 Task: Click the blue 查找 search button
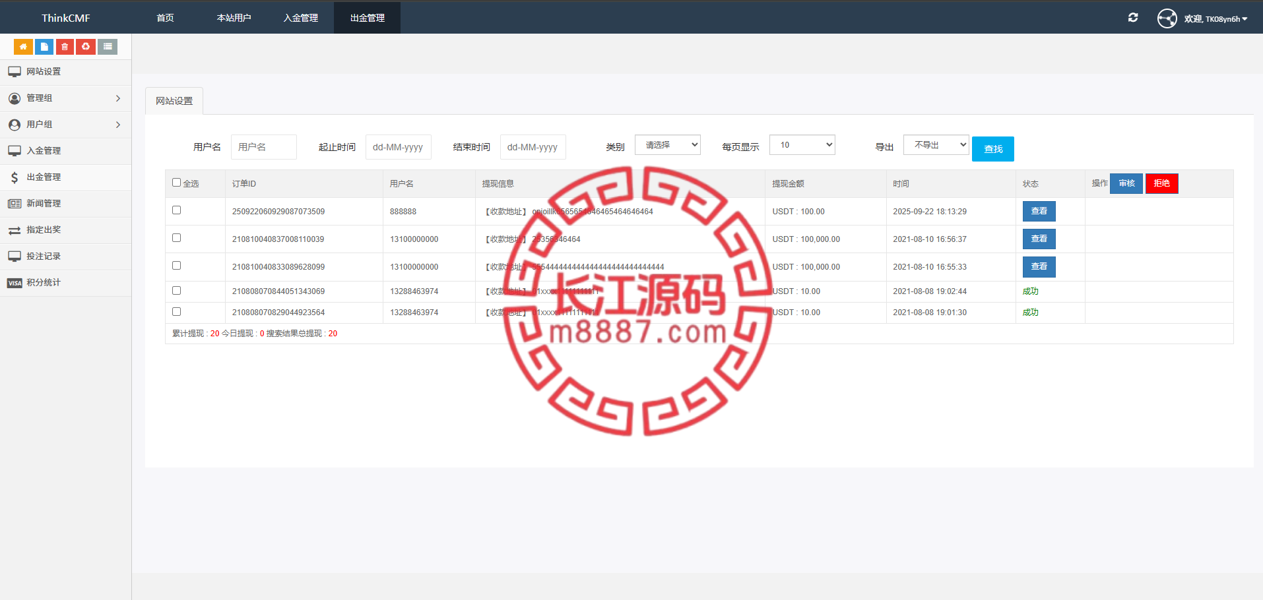[x=993, y=149]
